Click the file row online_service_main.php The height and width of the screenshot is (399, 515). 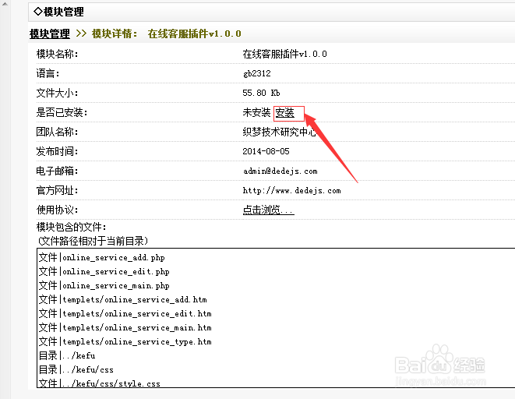click(x=104, y=286)
